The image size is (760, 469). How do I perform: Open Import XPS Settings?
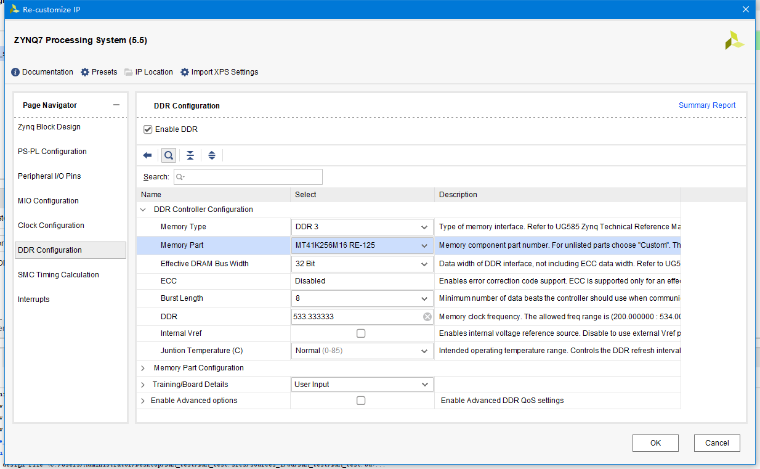tap(219, 72)
